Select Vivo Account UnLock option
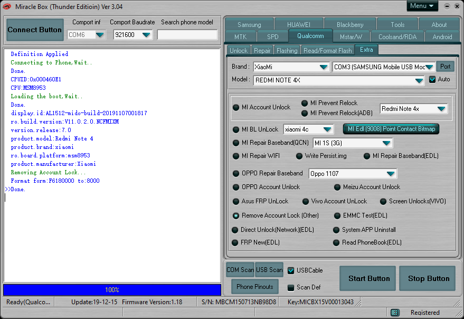 306,201
